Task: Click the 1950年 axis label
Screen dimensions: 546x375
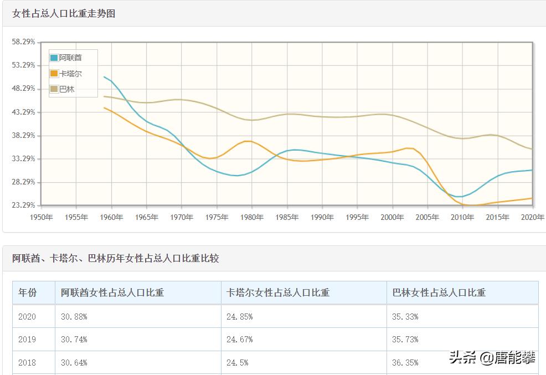Action: (42, 217)
